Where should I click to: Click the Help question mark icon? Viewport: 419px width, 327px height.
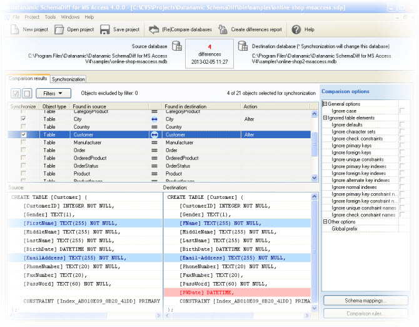click(296, 29)
